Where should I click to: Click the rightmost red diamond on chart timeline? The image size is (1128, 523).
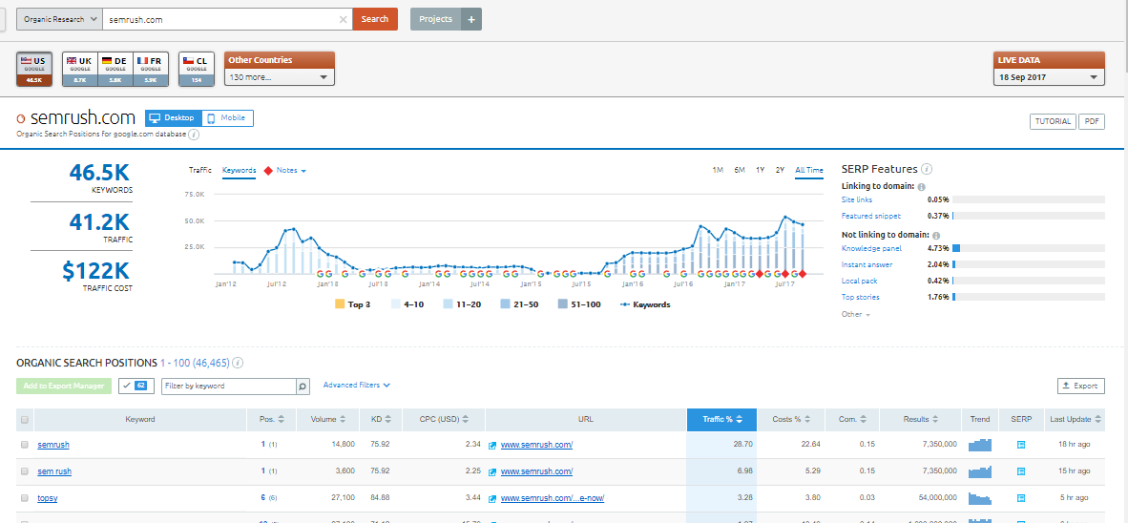[x=803, y=274]
